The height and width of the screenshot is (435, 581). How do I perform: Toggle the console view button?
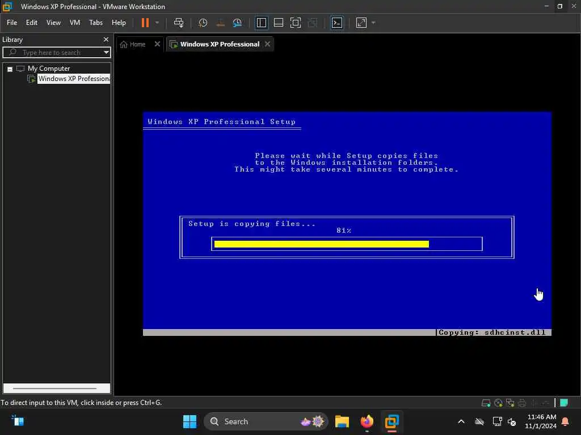[337, 23]
